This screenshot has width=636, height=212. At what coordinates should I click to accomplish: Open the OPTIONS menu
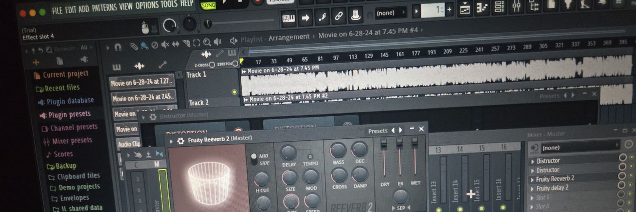(x=147, y=5)
